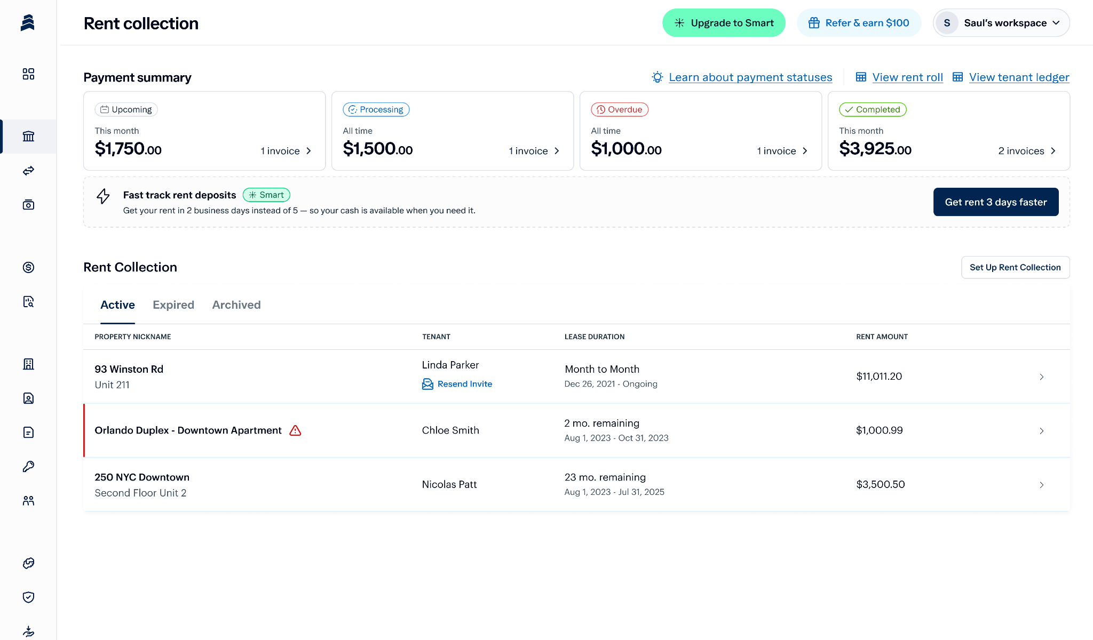Expand the Upcoming 1 invoice chevron
This screenshot has height=640, width=1093.
coord(308,151)
